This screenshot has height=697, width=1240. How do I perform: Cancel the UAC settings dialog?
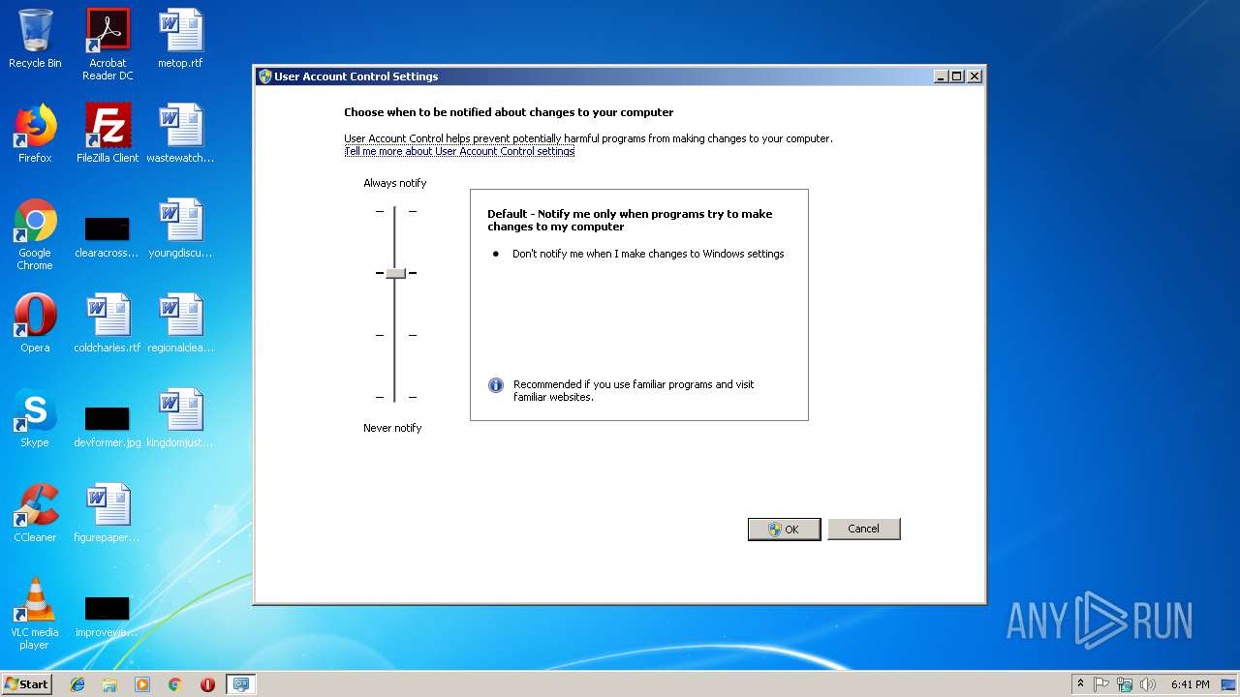863,529
